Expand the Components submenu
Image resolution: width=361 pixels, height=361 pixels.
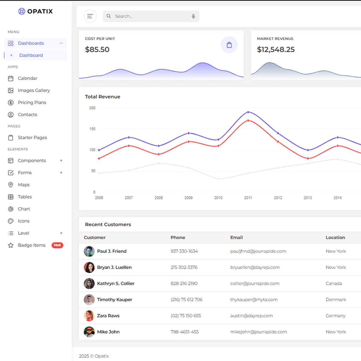coord(61,161)
